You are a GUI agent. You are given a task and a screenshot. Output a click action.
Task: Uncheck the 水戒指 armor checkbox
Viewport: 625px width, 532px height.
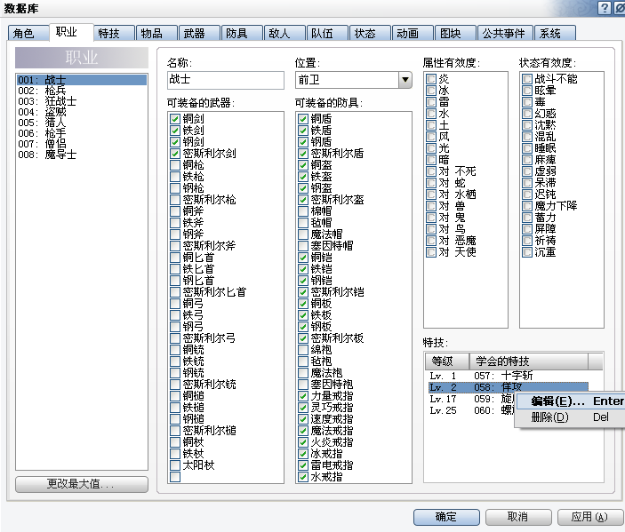click(x=303, y=477)
